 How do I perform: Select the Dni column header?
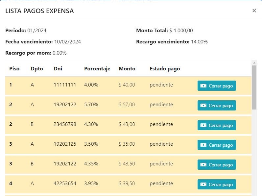(58, 69)
